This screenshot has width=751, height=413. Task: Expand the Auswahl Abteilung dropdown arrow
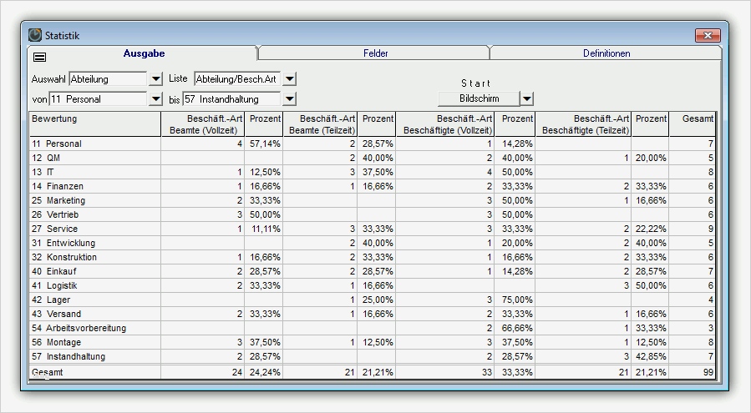[x=155, y=79]
